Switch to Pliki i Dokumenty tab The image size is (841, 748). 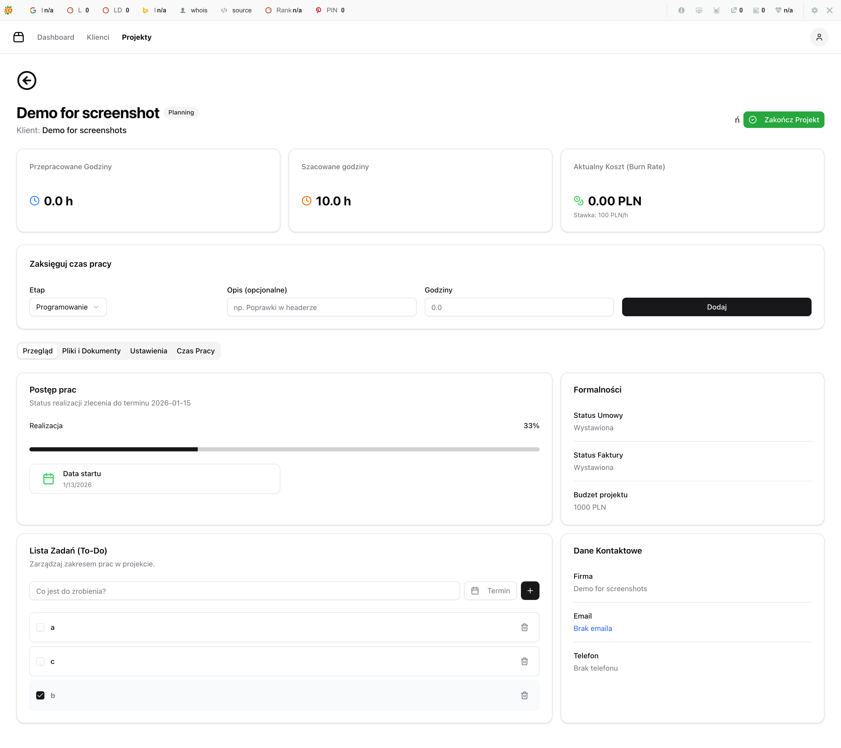91,351
